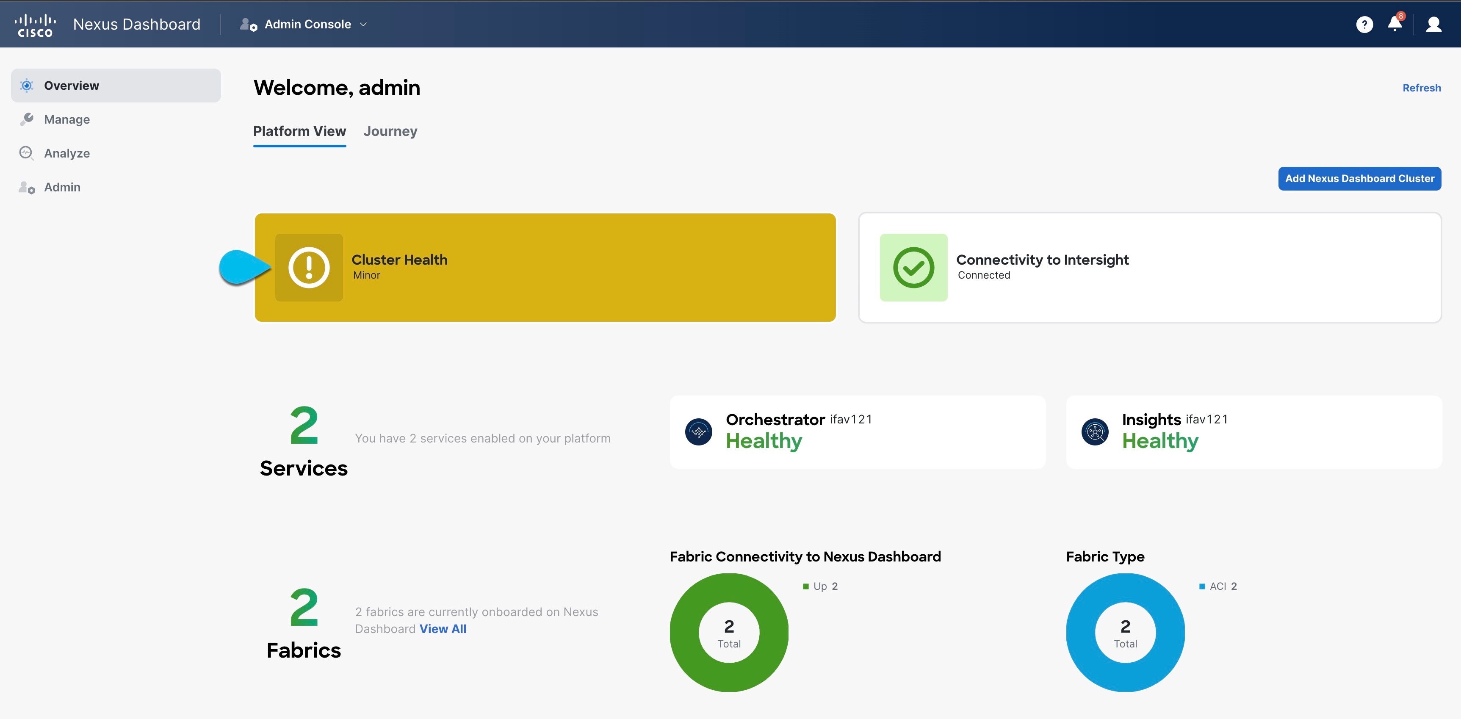Click the Cluster Health warning icon

309,267
